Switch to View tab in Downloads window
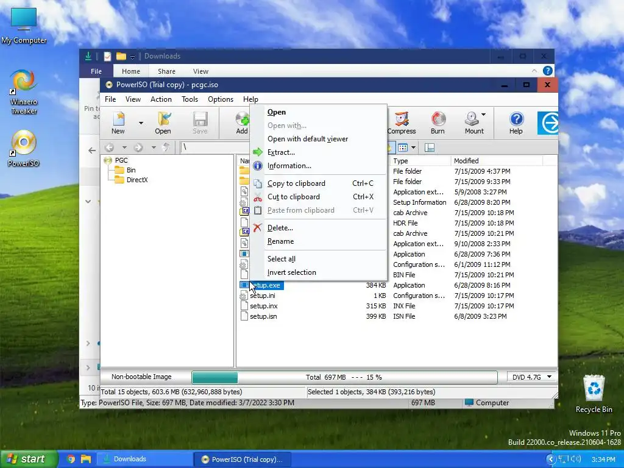 point(200,71)
